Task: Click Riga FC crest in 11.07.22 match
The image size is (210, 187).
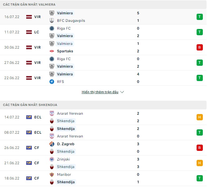Action: click(x=52, y=28)
